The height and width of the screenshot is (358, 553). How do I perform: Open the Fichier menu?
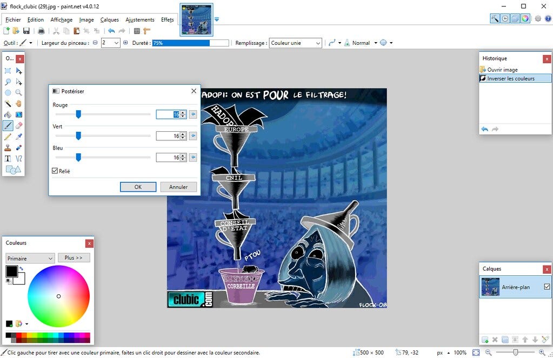[13, 20]
